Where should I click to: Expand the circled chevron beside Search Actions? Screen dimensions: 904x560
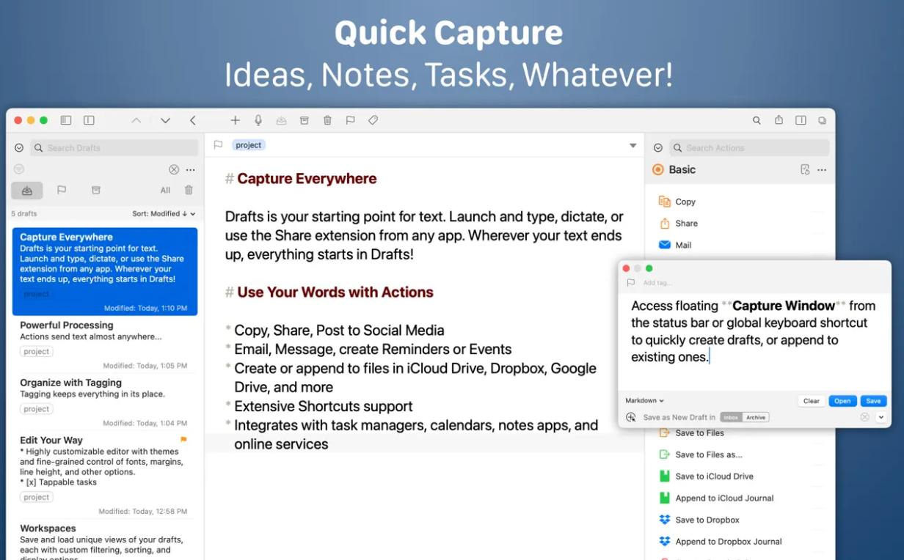658,148
